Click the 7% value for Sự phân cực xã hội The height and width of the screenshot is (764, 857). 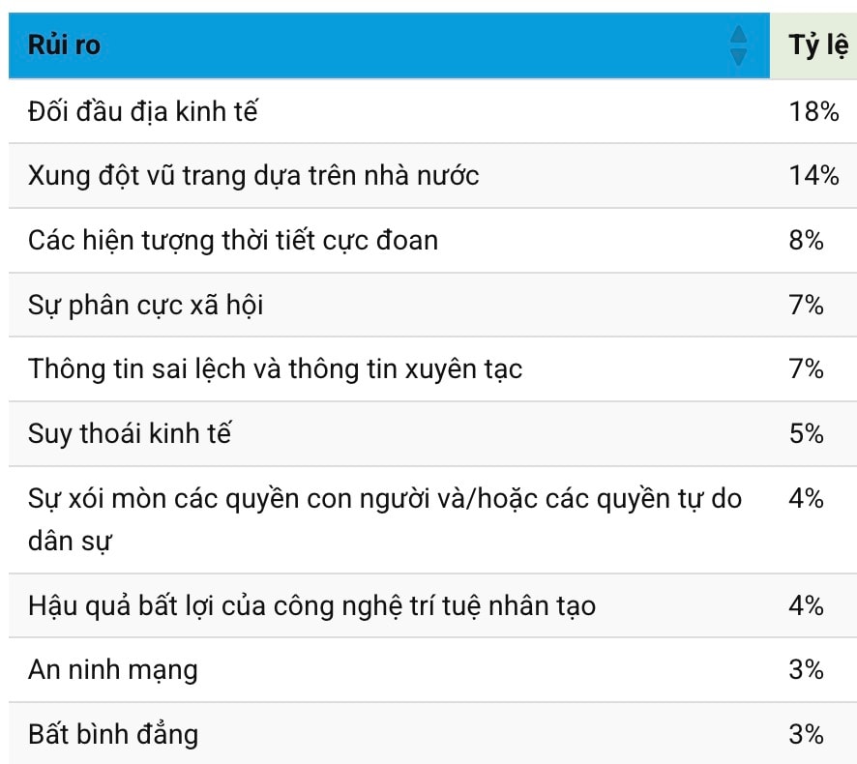coord(807,305)
